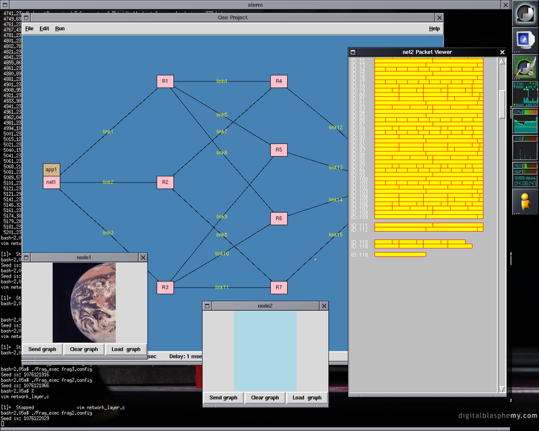Click the Packet Viewer scrollbar thumb
539x431 pixels.
tap(502, 104)
